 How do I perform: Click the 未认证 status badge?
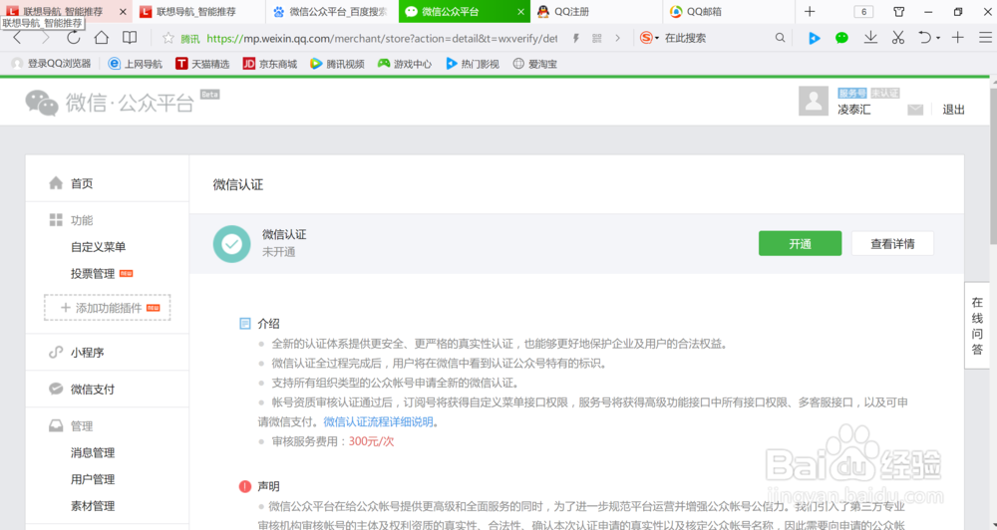point(884,93)
